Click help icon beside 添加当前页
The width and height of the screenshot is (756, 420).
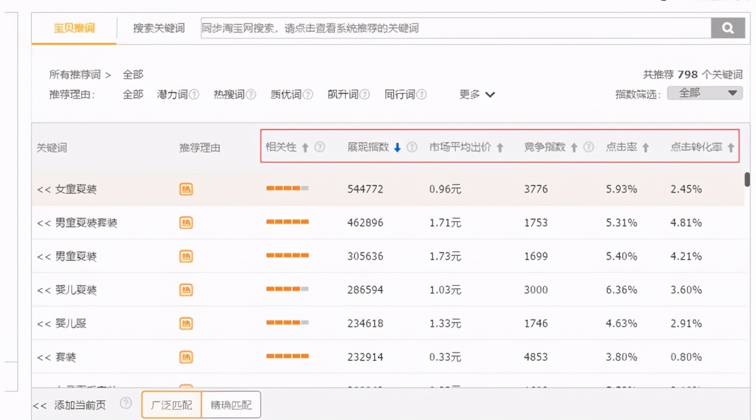pos(126,403)
